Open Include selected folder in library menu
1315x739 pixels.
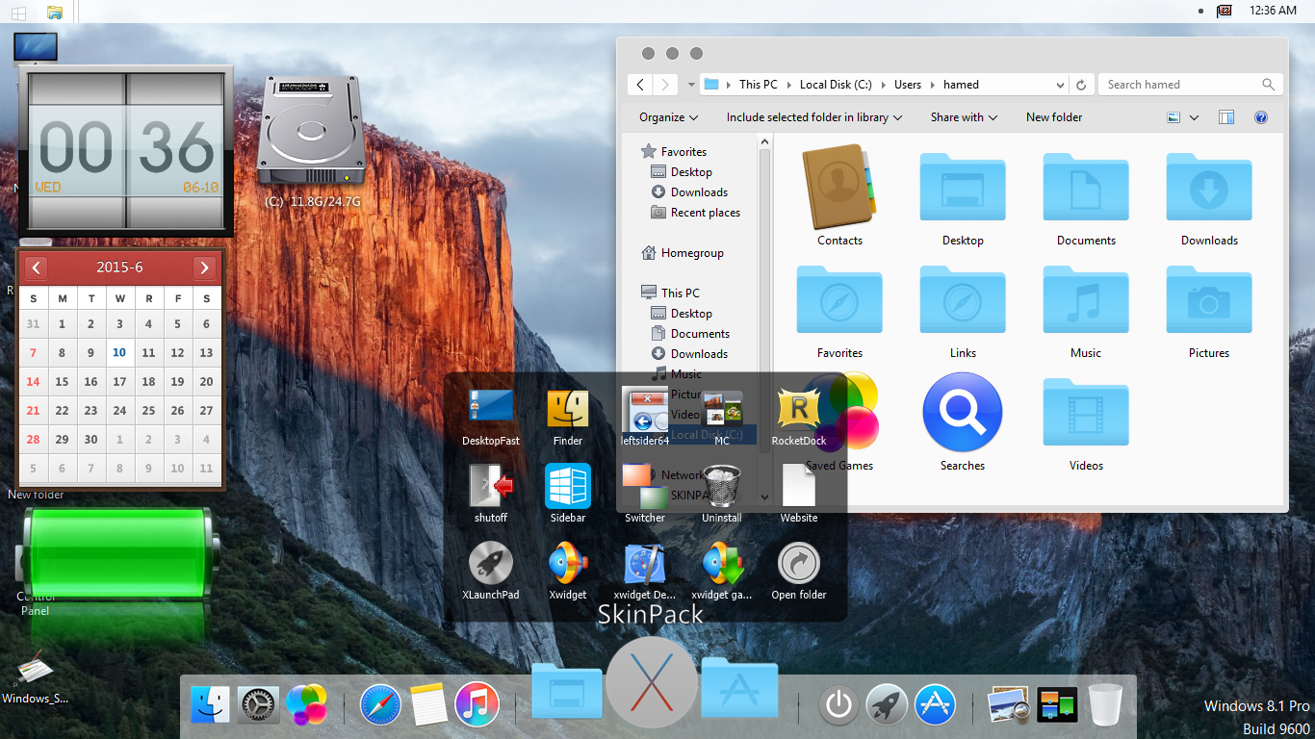(x=814, y=117)
